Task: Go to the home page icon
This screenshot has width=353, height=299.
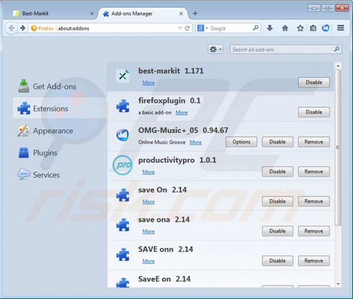Action: tap(285, 28)
